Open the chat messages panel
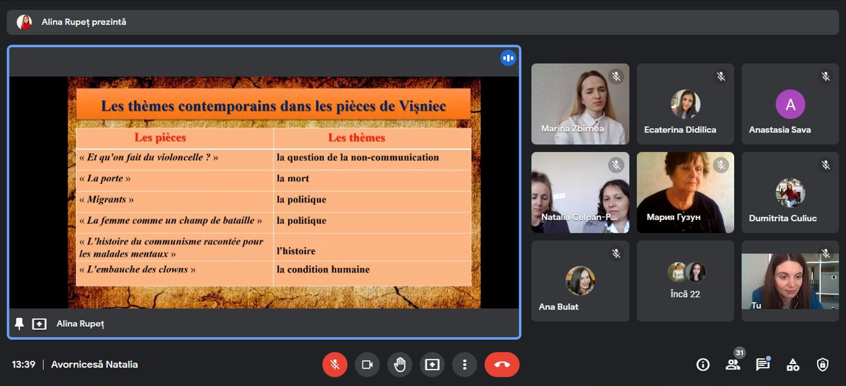The width and height of the screenshot is (846, 386). pyautogui.click(x=762, y=365)
